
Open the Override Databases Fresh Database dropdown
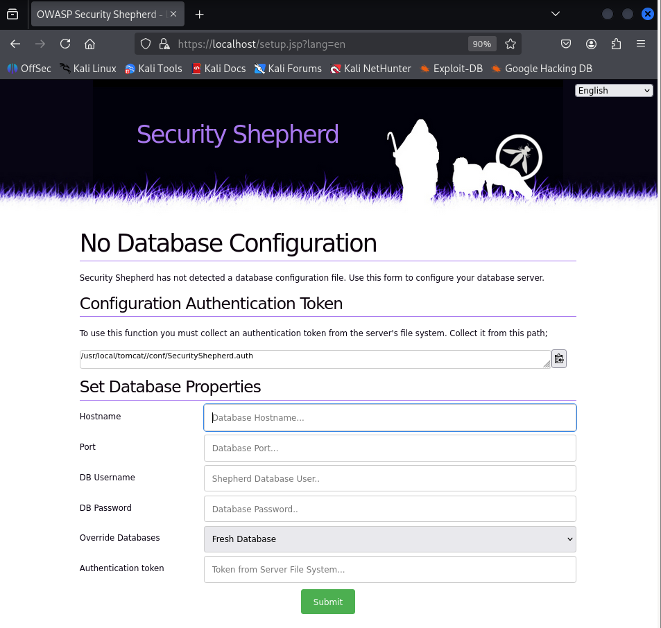click(390, 539)
